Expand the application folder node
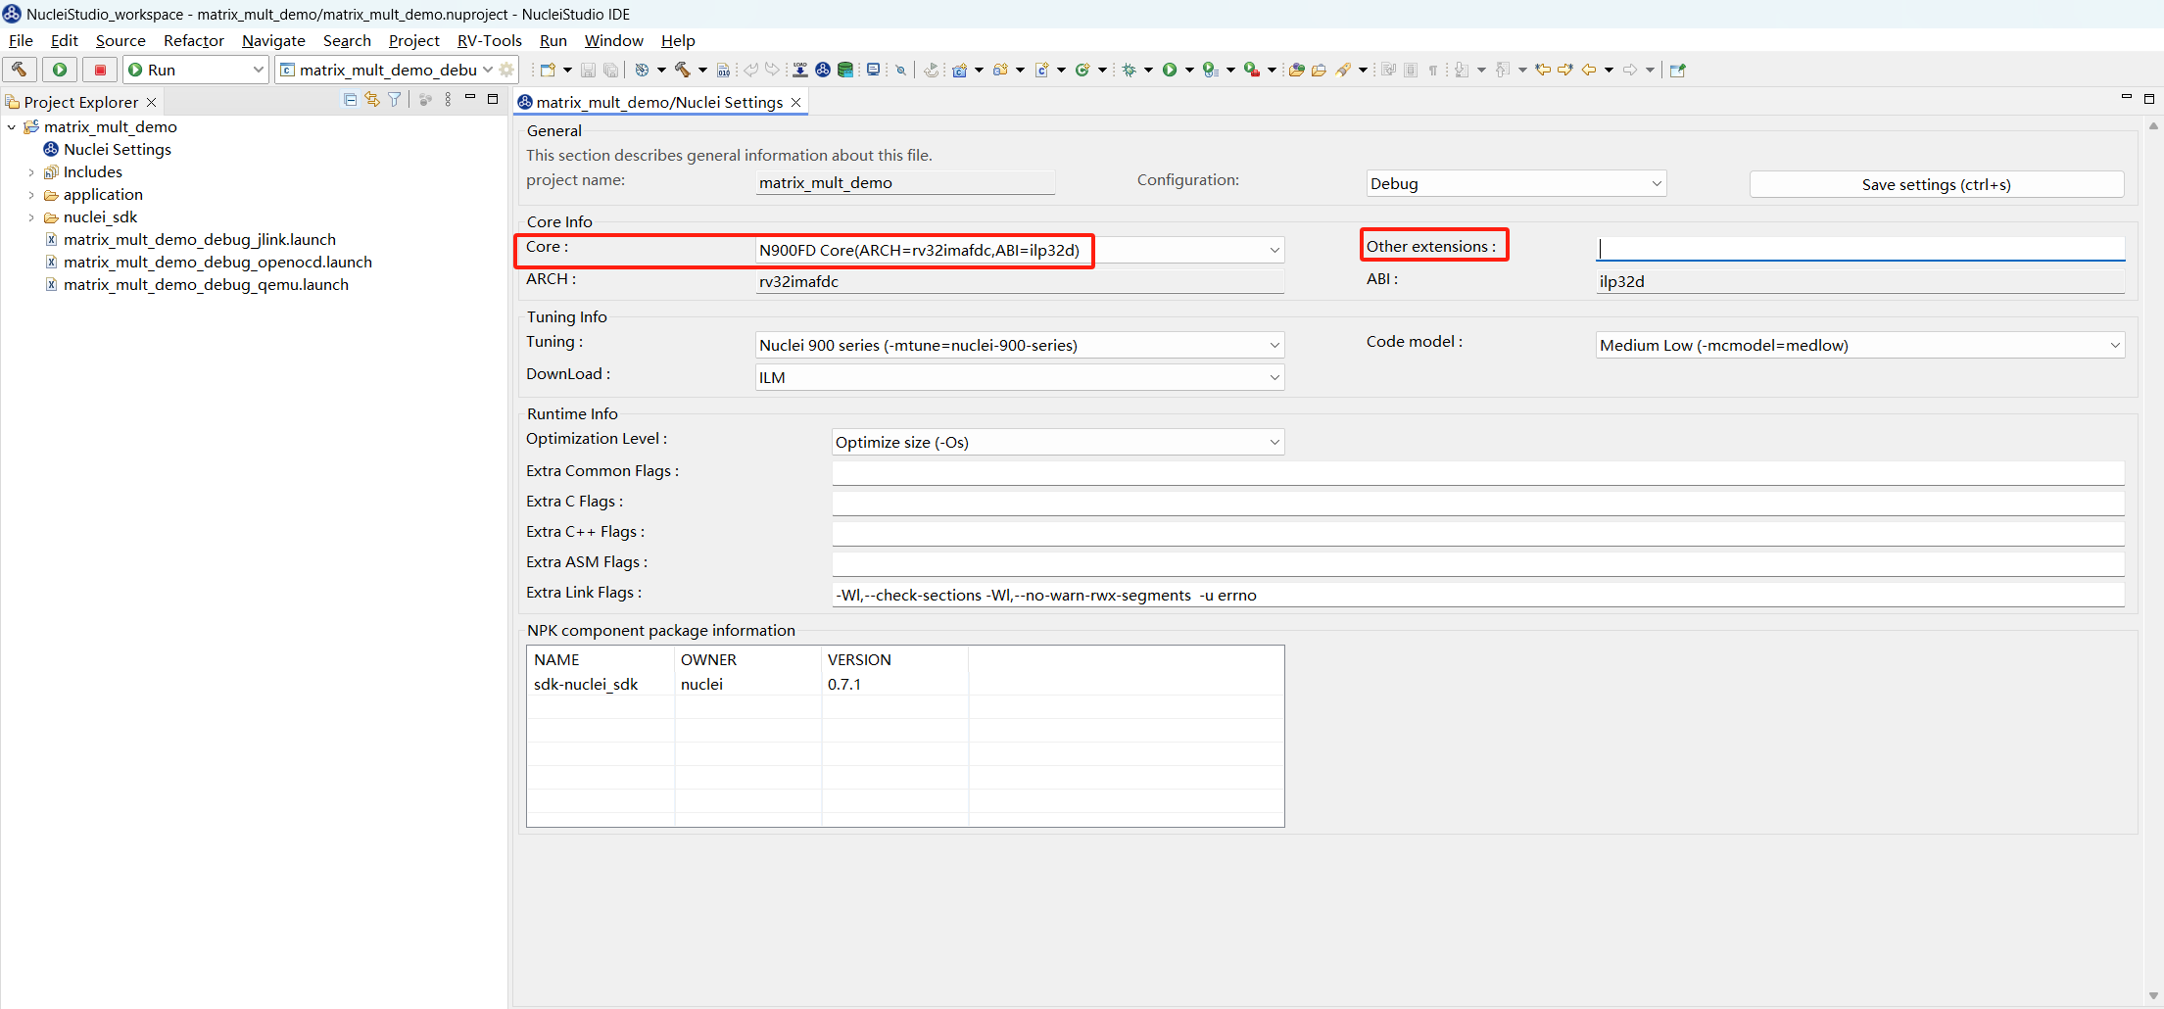The width and height of the screenshot is (2164, 1009). [x=31, y=195]
